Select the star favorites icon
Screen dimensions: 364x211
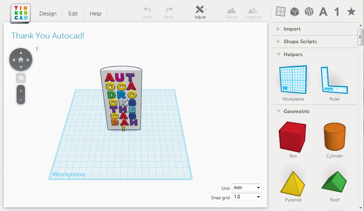coord(351,11)
